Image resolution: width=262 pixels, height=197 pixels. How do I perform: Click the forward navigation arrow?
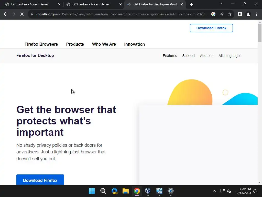coord(14,14)
